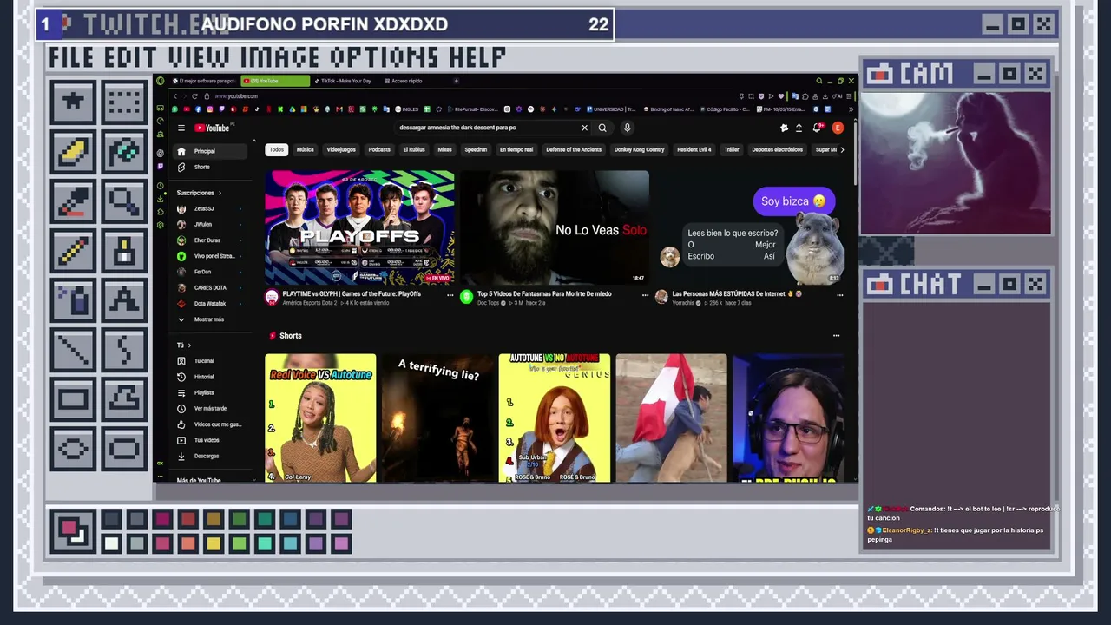Select the dotted rectangle selection tool
Image resolution: width=1111 pixels, height=625 pixels.
124,102
